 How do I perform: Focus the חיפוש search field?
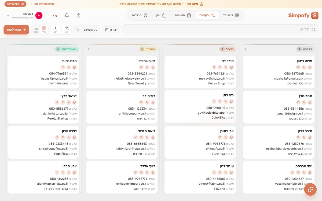pos(221,29)
